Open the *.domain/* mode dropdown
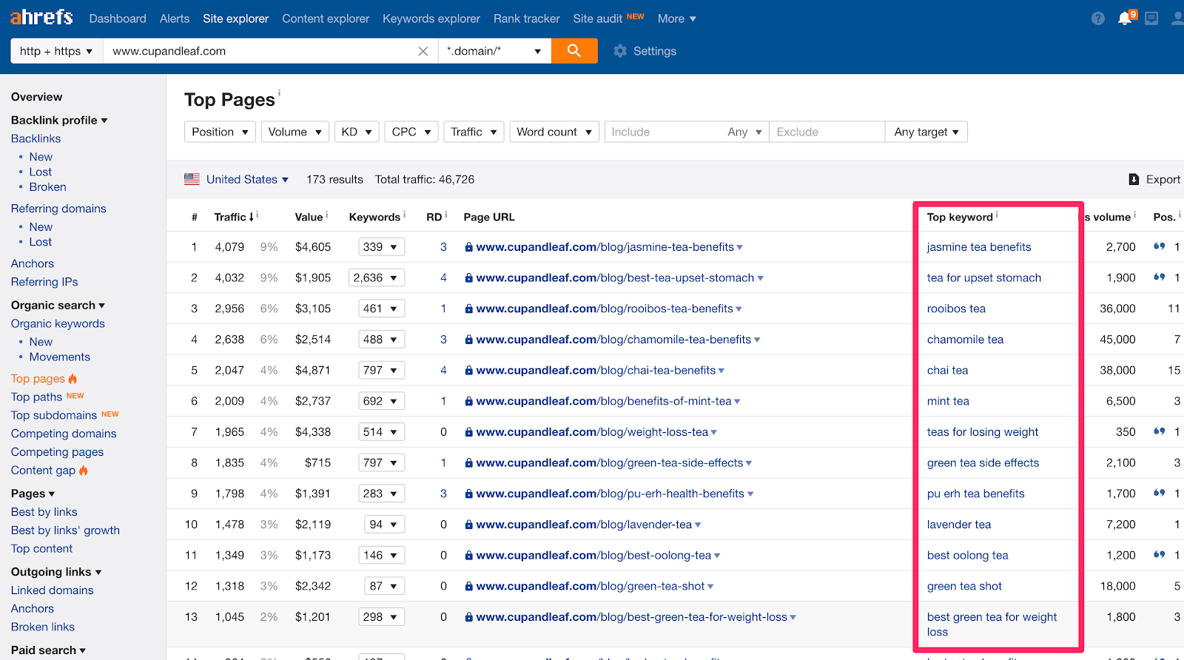The height and width of the screenshot is (660, 1184). click(494, 51)
